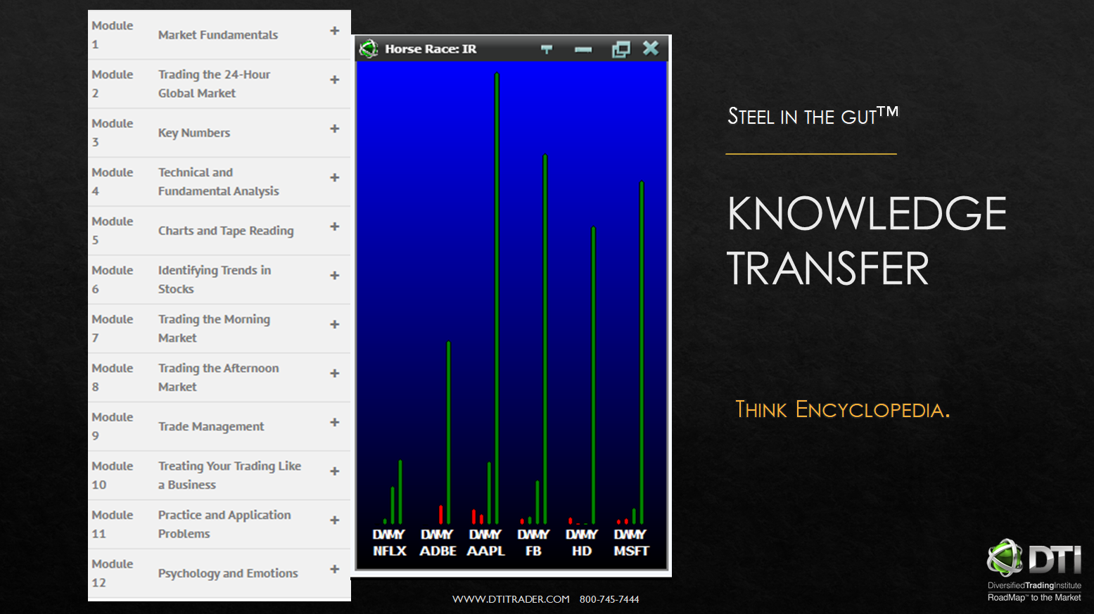Click the phone number 800-745-7444

coord(609,599)
